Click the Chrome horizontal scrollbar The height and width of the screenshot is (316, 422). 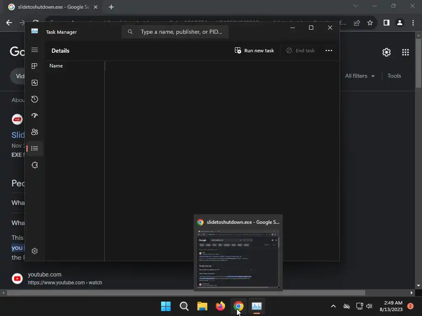[x=186, y=293]
